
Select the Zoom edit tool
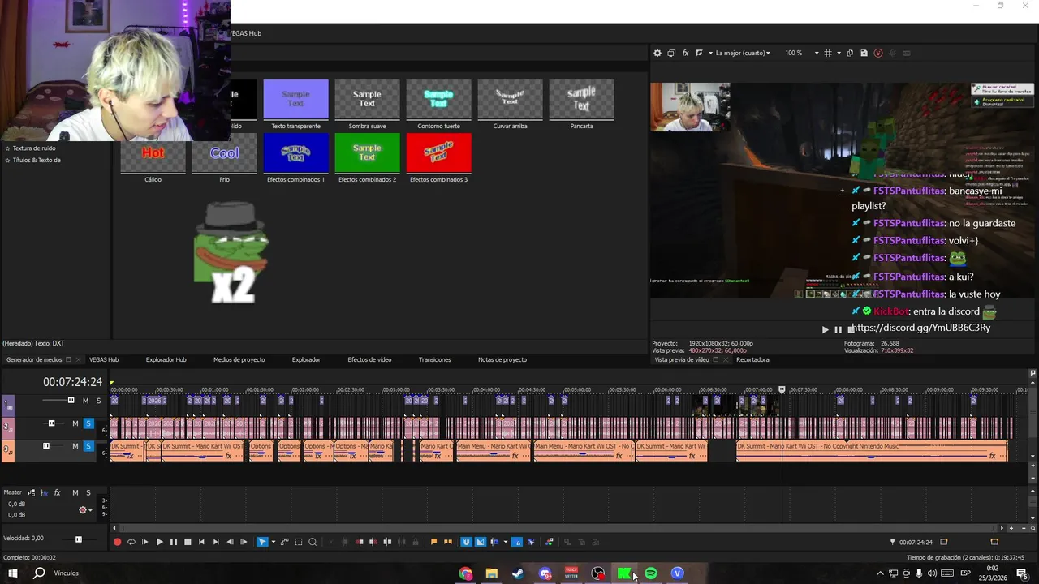[313, 542]
